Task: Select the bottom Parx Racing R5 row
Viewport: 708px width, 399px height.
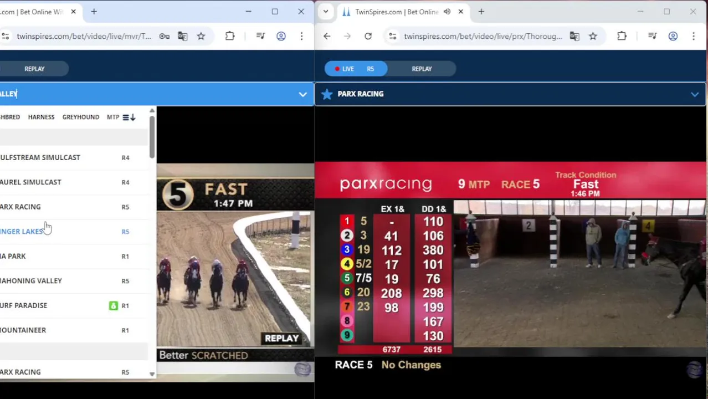Action: pos(74,372)
